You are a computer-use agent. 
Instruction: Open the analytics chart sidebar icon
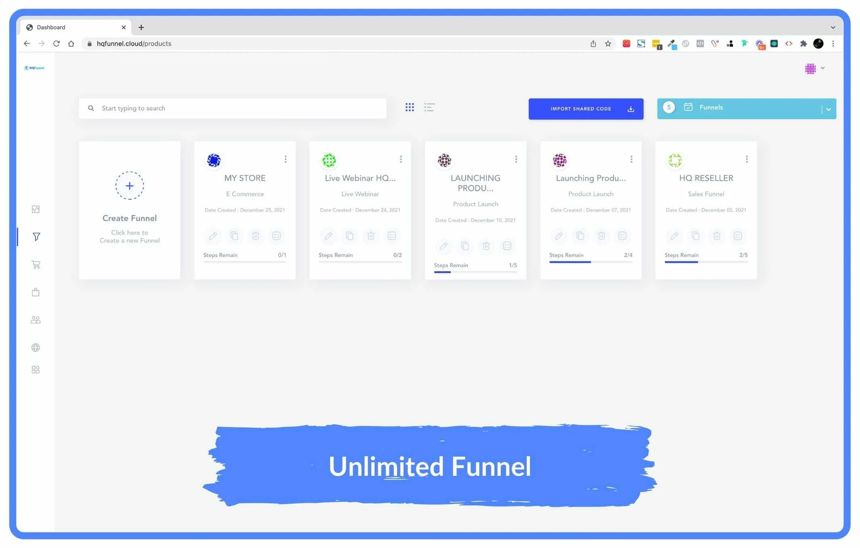pos(36,209)
